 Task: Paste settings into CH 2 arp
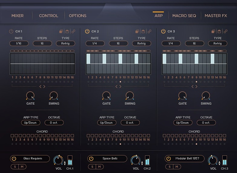pyautogui.click(x=143, y=31)
